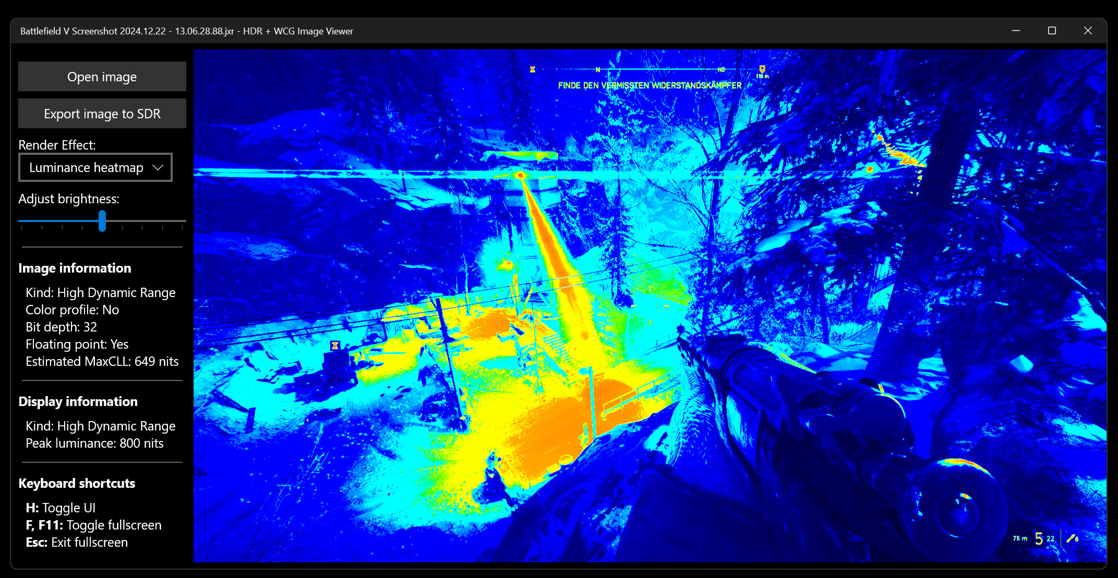Click the compass N heading marker in the HUD

pyautogui.click(x=598, y=69)
